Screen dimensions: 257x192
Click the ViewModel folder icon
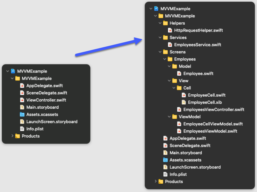[x=174, y=117]
